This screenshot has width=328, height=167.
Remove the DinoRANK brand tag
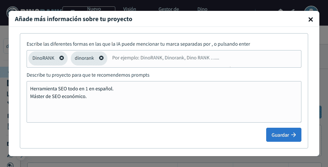61,58
